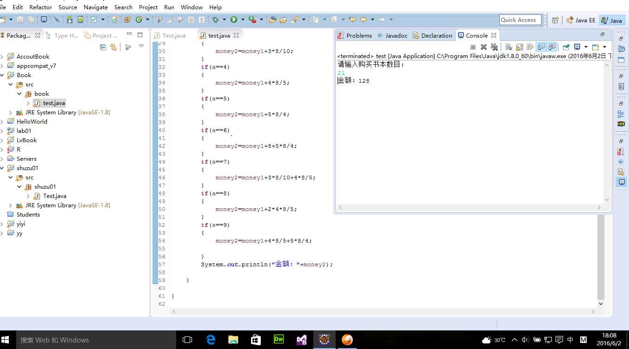Click the Debug bug icon in toolbar
This screenshot has width=629, height=349.
(x=214, y=20)
